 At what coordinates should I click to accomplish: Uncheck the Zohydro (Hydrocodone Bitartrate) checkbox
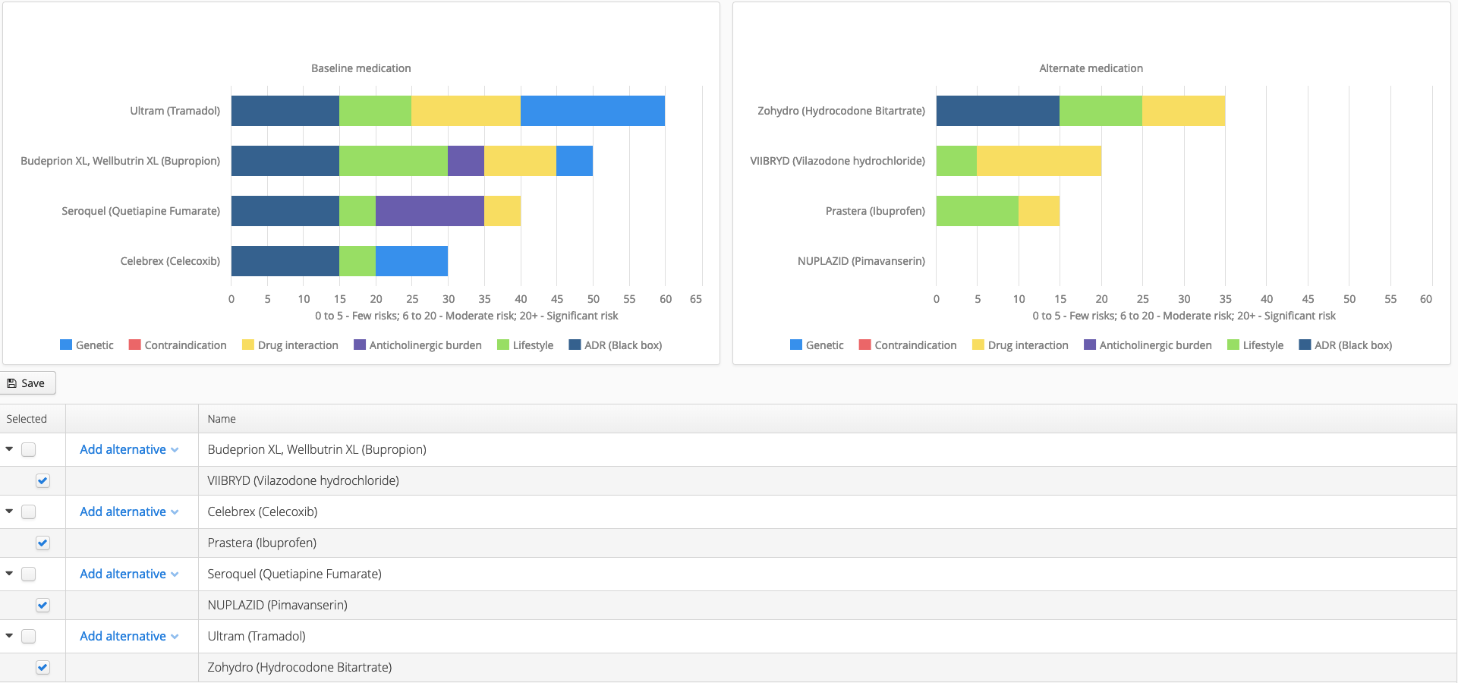(x=43, y=667)
